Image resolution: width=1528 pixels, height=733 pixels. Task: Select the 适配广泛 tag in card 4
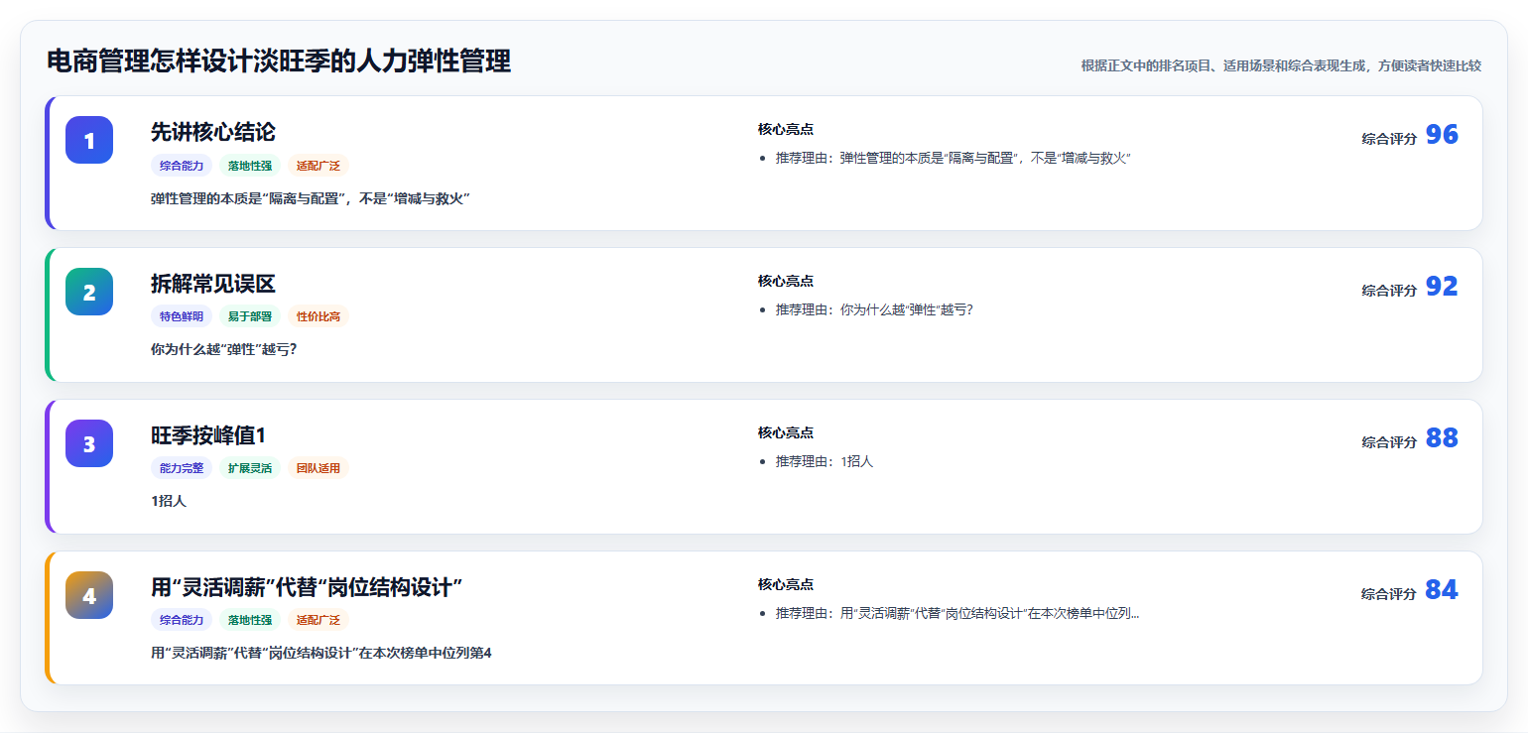318,620
